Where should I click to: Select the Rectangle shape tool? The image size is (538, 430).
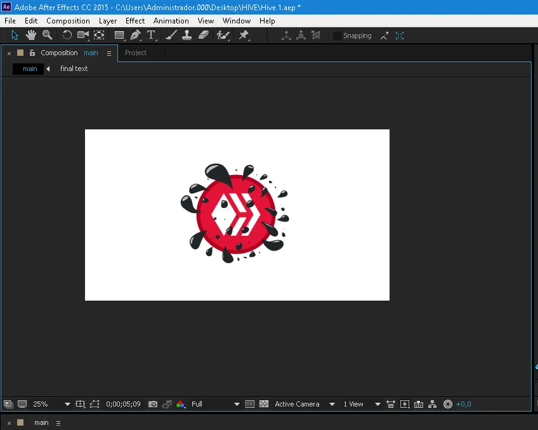[x=119, y=36]
